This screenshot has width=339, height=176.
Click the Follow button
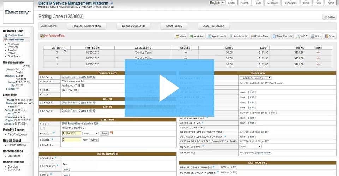[329, 17]
